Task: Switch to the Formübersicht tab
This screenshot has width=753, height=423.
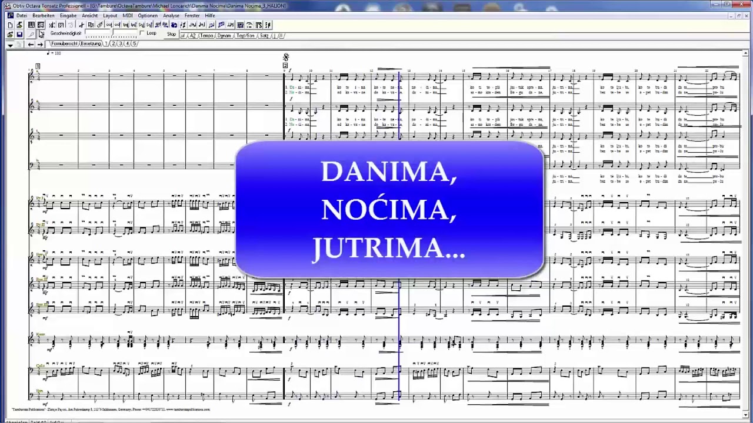Action: coord(64,44)
